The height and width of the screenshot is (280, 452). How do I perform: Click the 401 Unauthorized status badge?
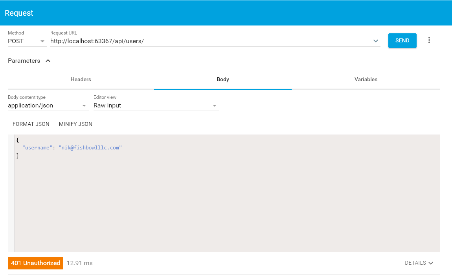(35, 263)
